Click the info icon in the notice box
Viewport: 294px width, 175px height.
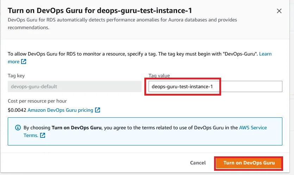(x=18, y=128)
